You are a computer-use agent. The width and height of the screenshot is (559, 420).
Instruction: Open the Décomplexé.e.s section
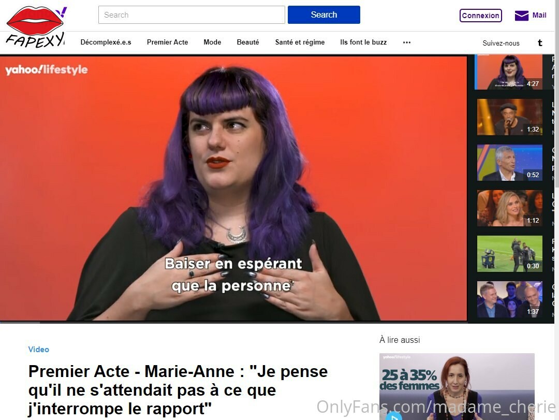pos(106,42)
